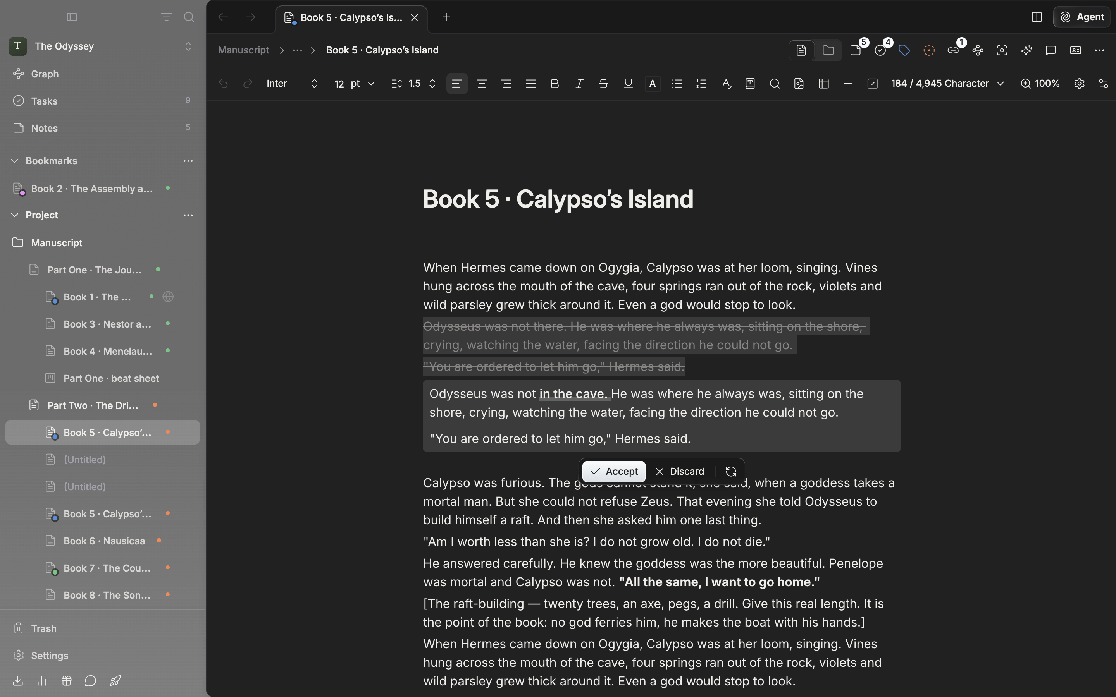Toggle bold formatting

(555, 83)
